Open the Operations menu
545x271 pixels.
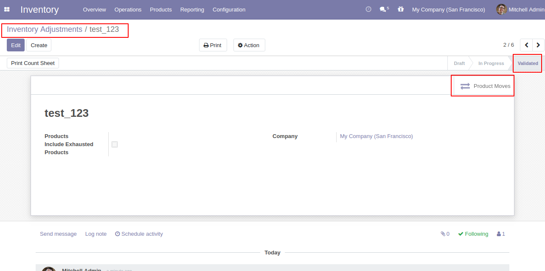tap(128, 9)
